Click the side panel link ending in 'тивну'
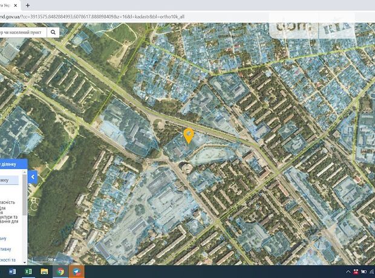This screenshot has width=375, height=278. pos(5,249)
